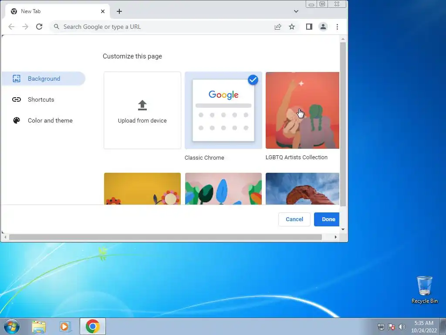Click the scroll left arrow
This screenshot has height=335, width=446.
pyautogui.click(x=5, y=237)
